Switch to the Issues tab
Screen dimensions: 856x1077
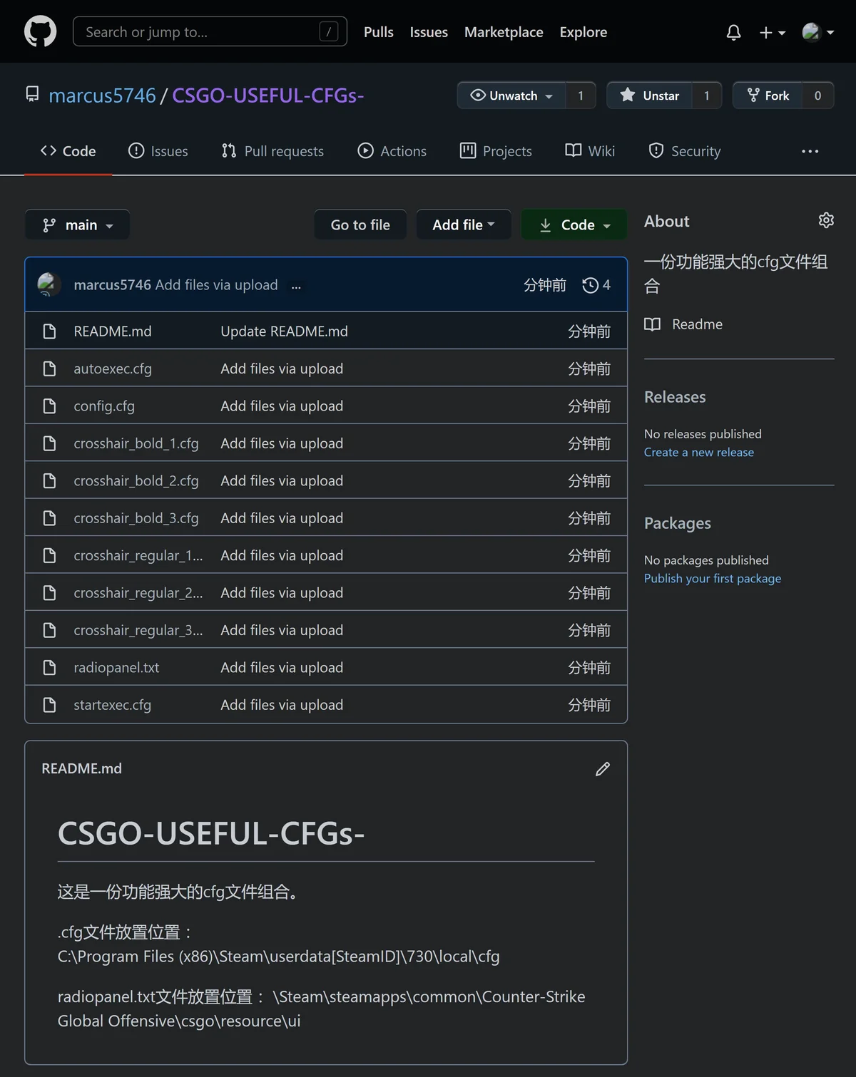pos(158,151)
